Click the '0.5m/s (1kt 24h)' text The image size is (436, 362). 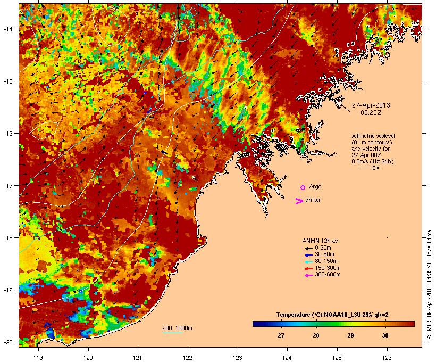coord(373,161)
